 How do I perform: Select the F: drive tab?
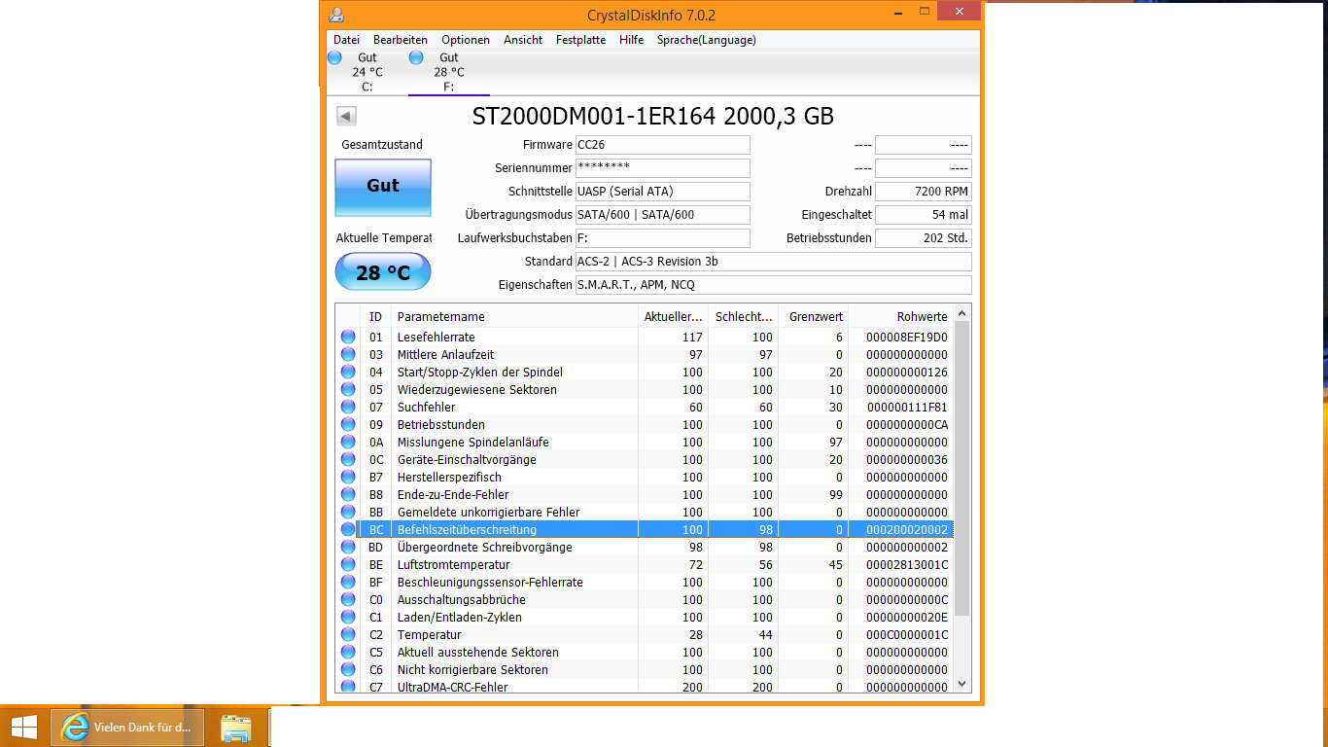click(x=448, y=72)
